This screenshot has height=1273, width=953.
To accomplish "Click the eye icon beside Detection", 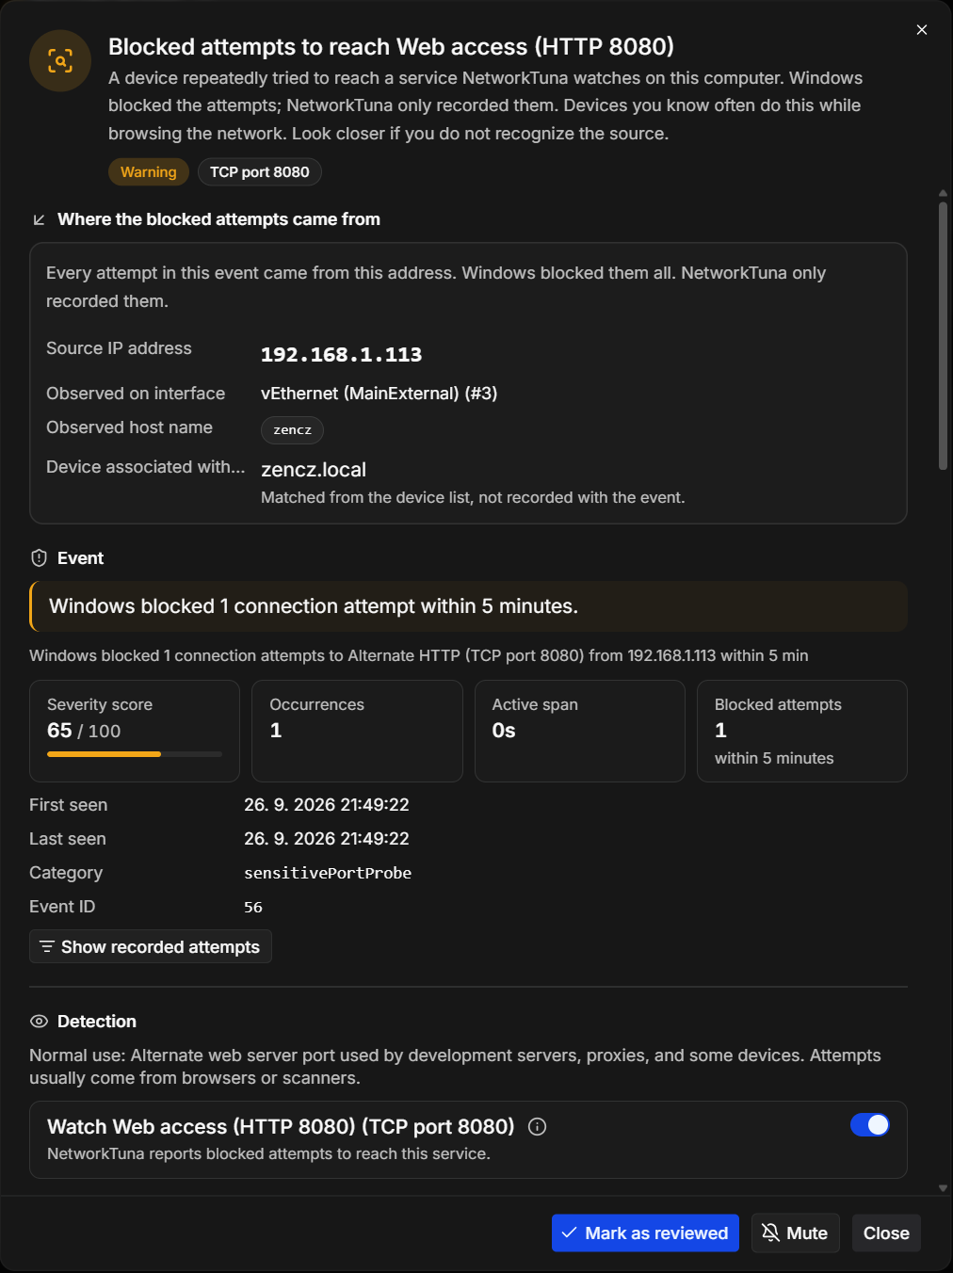I will (39, 1022).
